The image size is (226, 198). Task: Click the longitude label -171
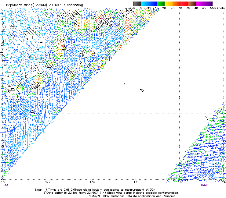coord(135,182)
